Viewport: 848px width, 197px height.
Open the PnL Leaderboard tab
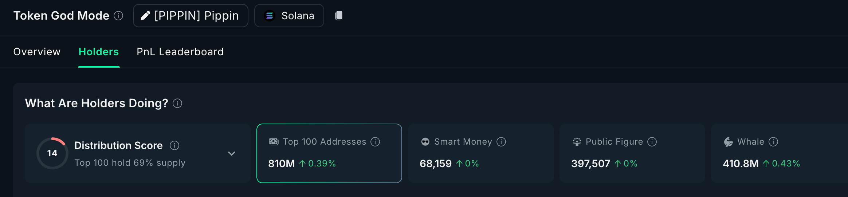(180, 52)
